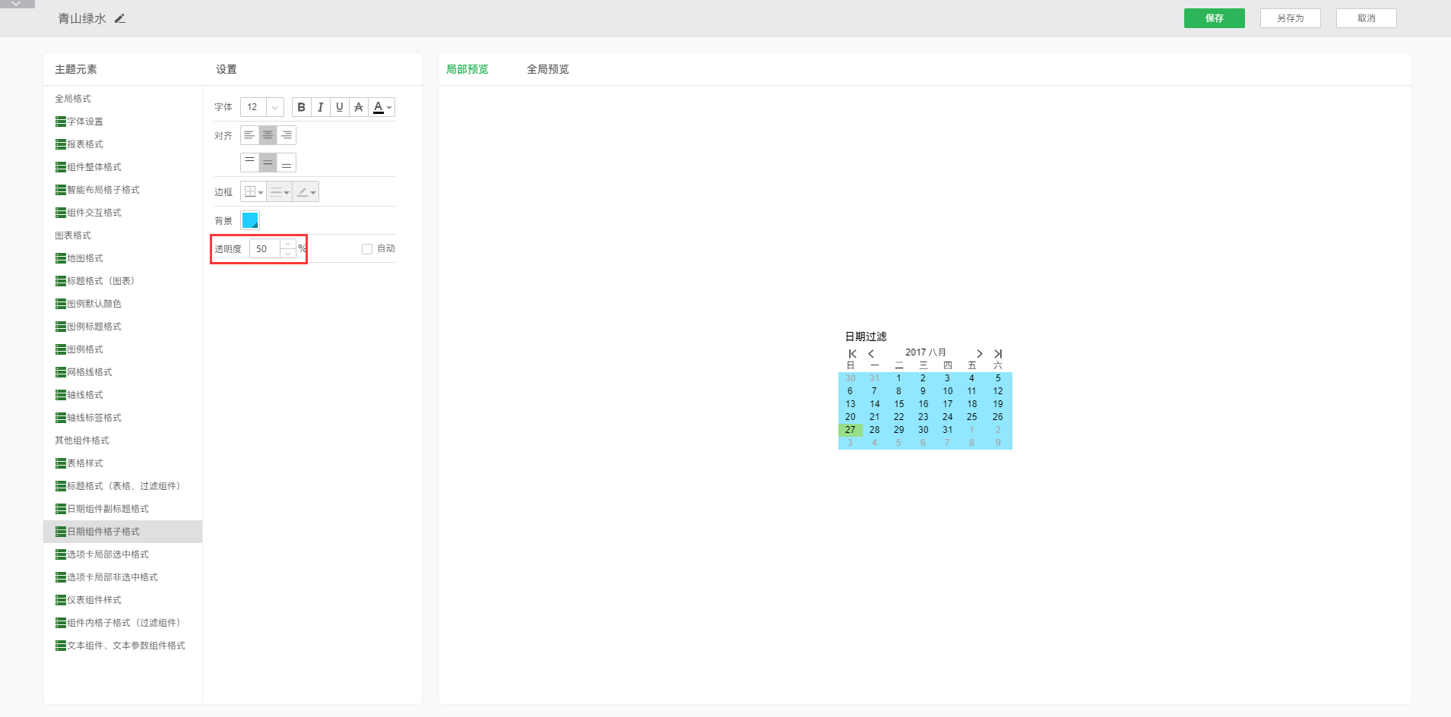Image resolution: width=1451 pixels, height=717 pixels.
Task: Toggle bold text formatting
Action: 302,107
